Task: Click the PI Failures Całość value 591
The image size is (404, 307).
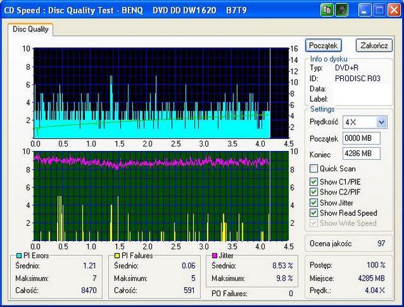Action: click(189, 290)
